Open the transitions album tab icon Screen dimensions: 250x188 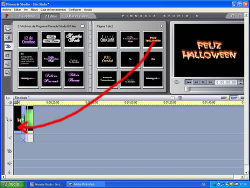click(7, 38)
